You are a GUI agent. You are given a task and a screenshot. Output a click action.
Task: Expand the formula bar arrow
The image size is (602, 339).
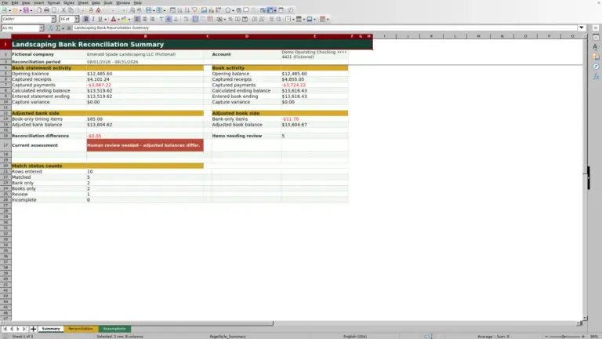click(582, 27)
